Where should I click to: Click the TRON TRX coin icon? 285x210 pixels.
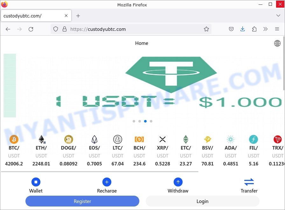coord(278,139)
